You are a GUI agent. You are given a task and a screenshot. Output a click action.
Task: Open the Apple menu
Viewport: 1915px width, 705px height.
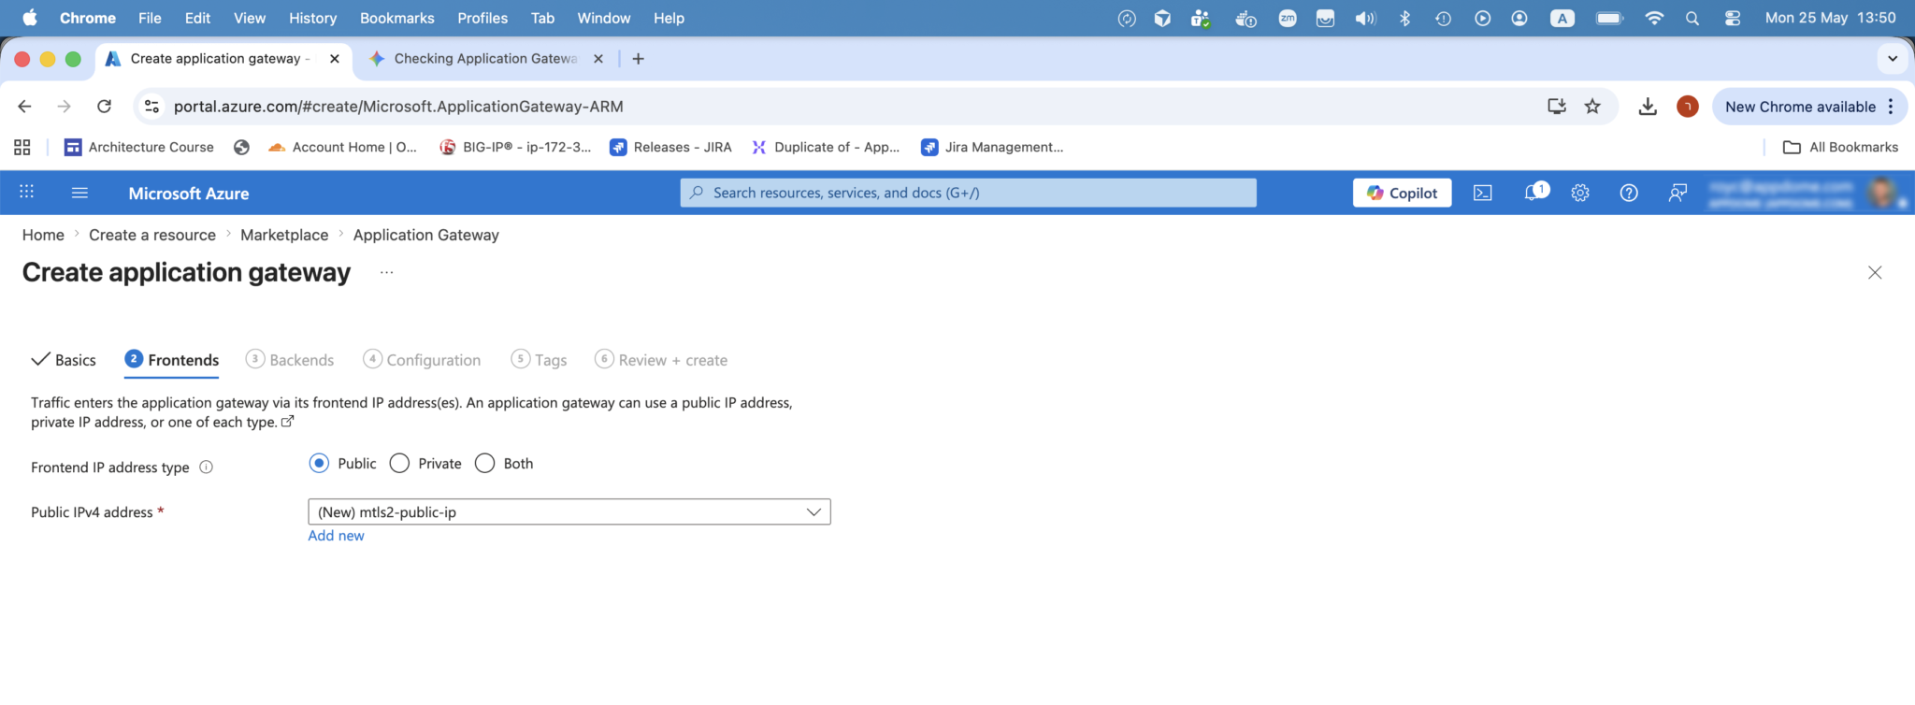coord(30,18)
